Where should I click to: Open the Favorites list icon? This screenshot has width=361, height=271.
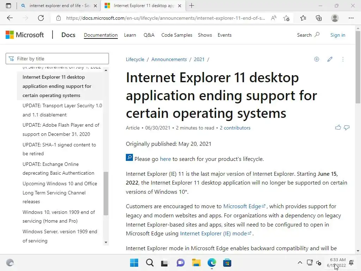[303, 18]
